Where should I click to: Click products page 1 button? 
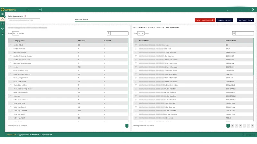[228, 126]
